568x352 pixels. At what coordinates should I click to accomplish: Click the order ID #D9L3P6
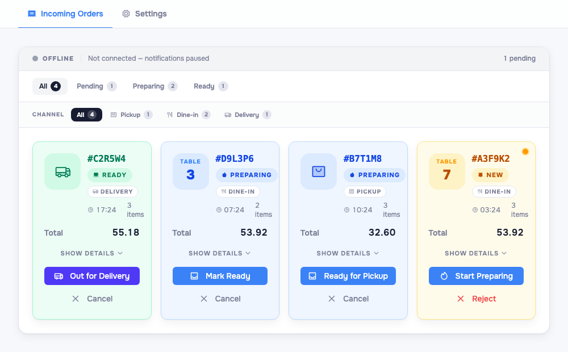[x=235, y=158]
